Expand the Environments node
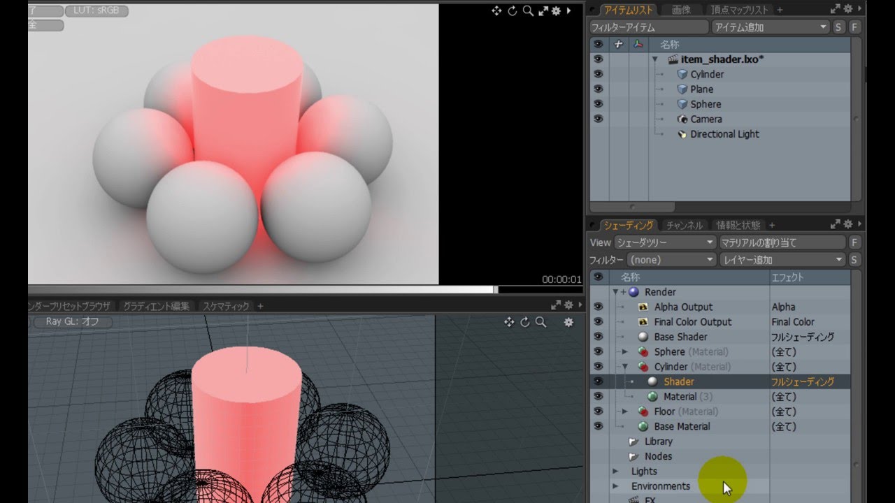Viewport: 895px width, 503px height. 616,486
